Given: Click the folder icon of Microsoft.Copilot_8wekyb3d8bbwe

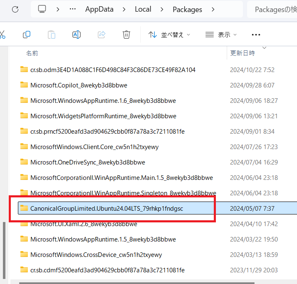Looking at the screenshot, I should [24, 85].
